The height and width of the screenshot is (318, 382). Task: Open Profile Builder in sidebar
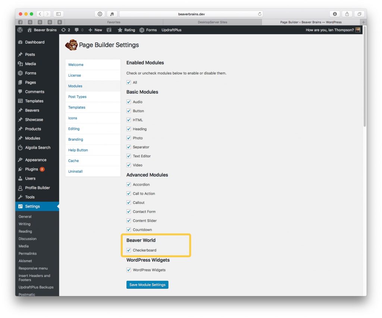click(x=37, y=188)
